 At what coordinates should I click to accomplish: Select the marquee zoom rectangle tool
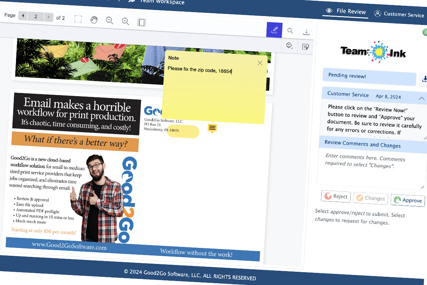point(78,19)
